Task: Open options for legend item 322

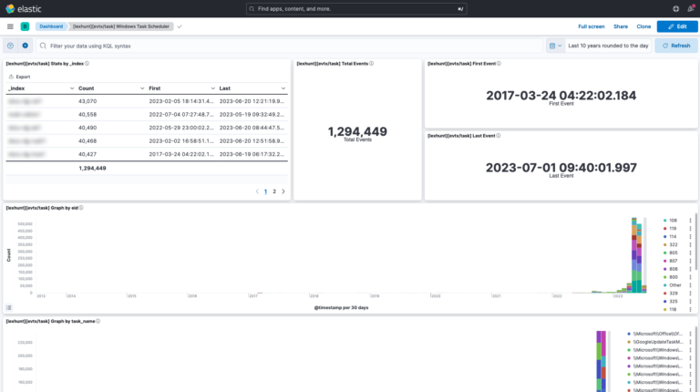Action: click(x=690, y=243)
